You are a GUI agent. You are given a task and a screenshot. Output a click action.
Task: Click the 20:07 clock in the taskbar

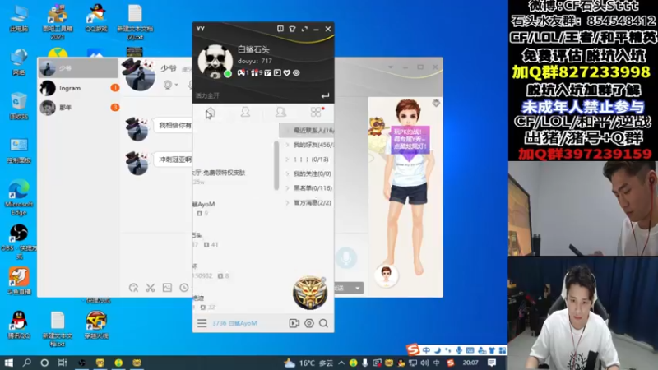point(470,363)
